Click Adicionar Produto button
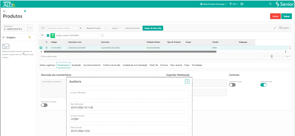Viewport: 295px width, 136px height. click(132, 28)
